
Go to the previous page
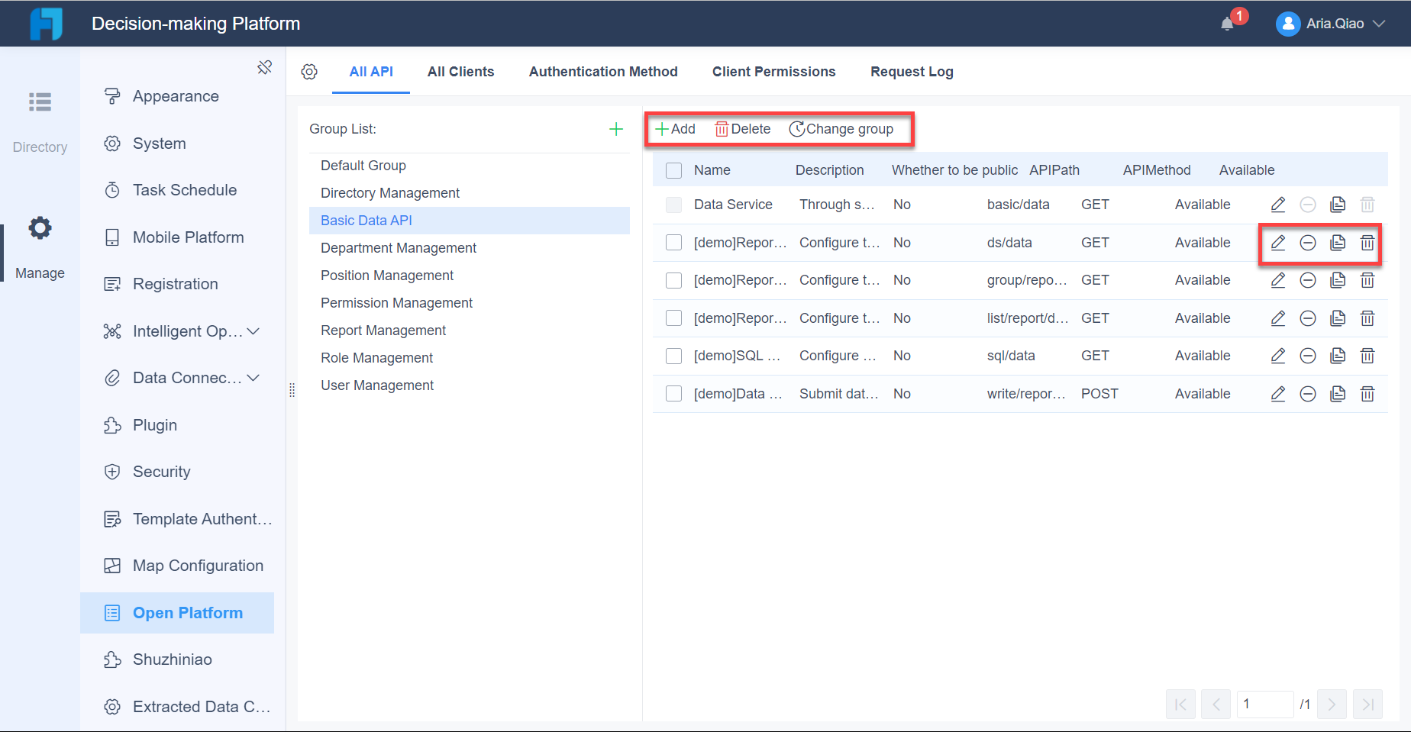click(1216, 705)
